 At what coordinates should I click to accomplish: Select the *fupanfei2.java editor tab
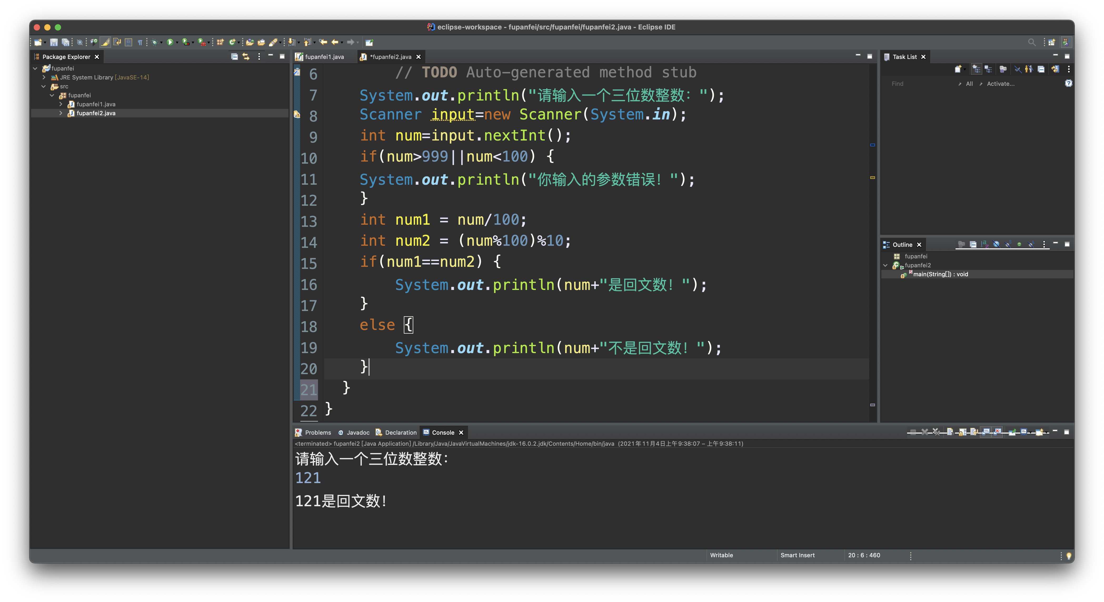click(390, 57)
